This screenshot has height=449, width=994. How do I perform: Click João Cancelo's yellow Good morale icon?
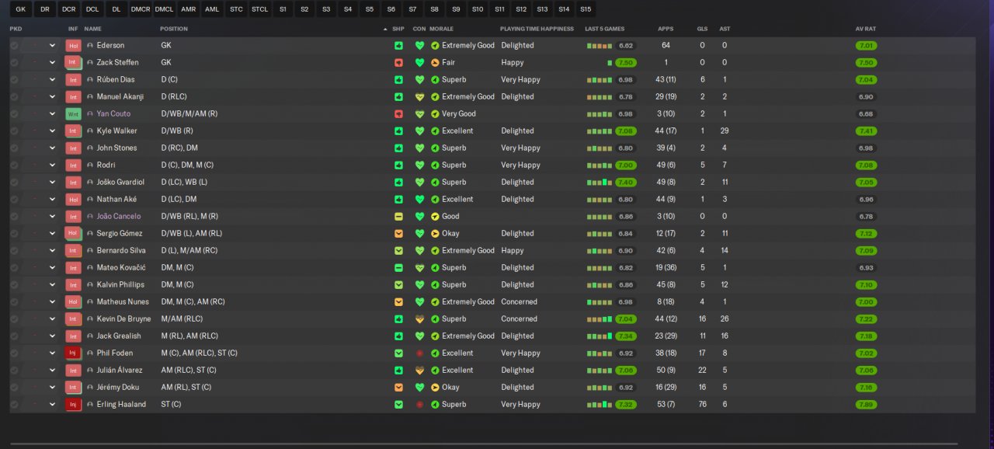coord(435,216)
